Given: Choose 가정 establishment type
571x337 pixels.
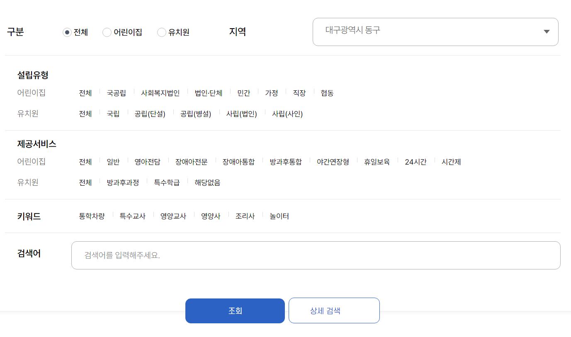Looking at the screenshot, I should (272, 93).
